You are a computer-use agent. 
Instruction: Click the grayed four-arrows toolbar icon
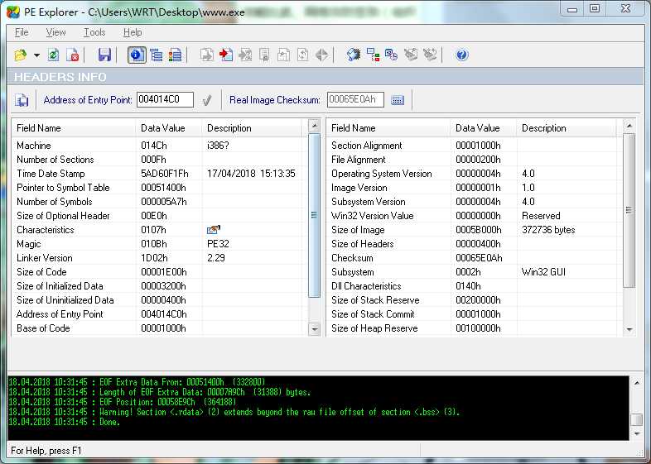pos(321,55)
